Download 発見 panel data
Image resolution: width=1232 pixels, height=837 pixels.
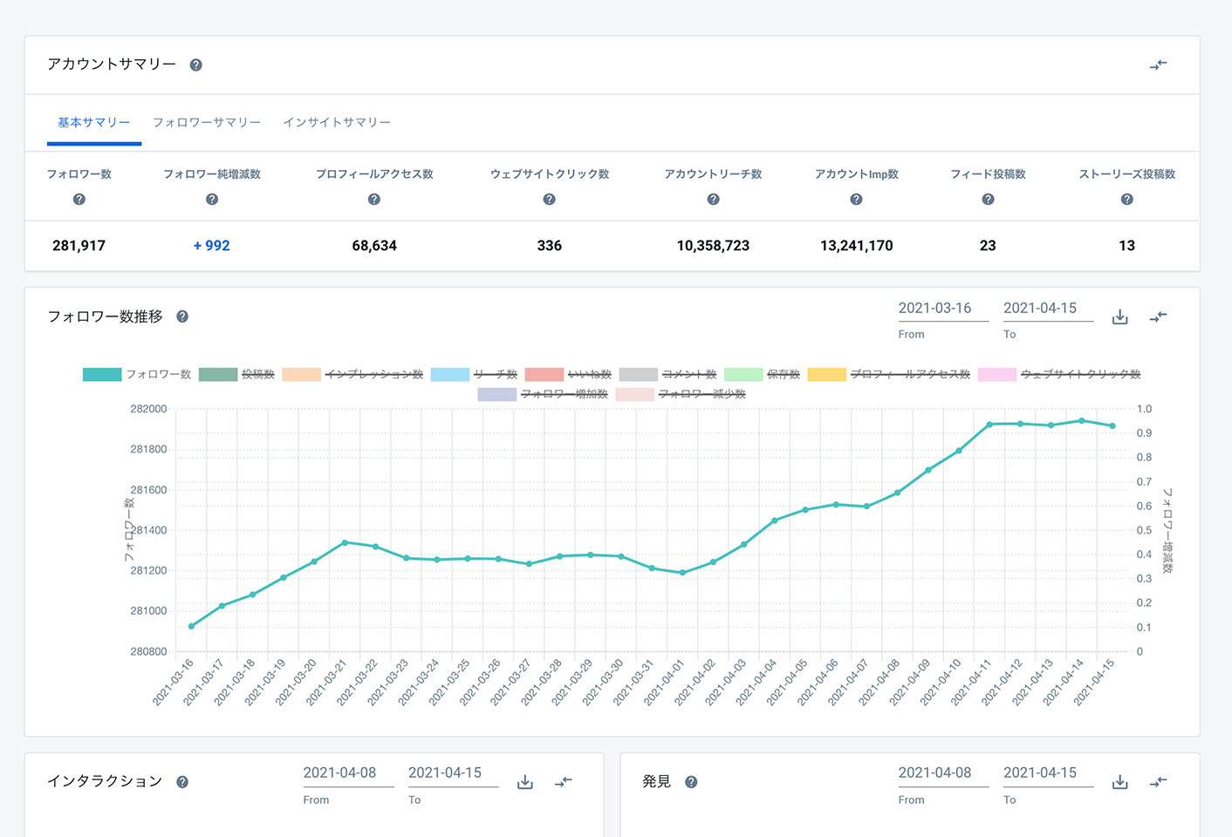click(1120, 782)
